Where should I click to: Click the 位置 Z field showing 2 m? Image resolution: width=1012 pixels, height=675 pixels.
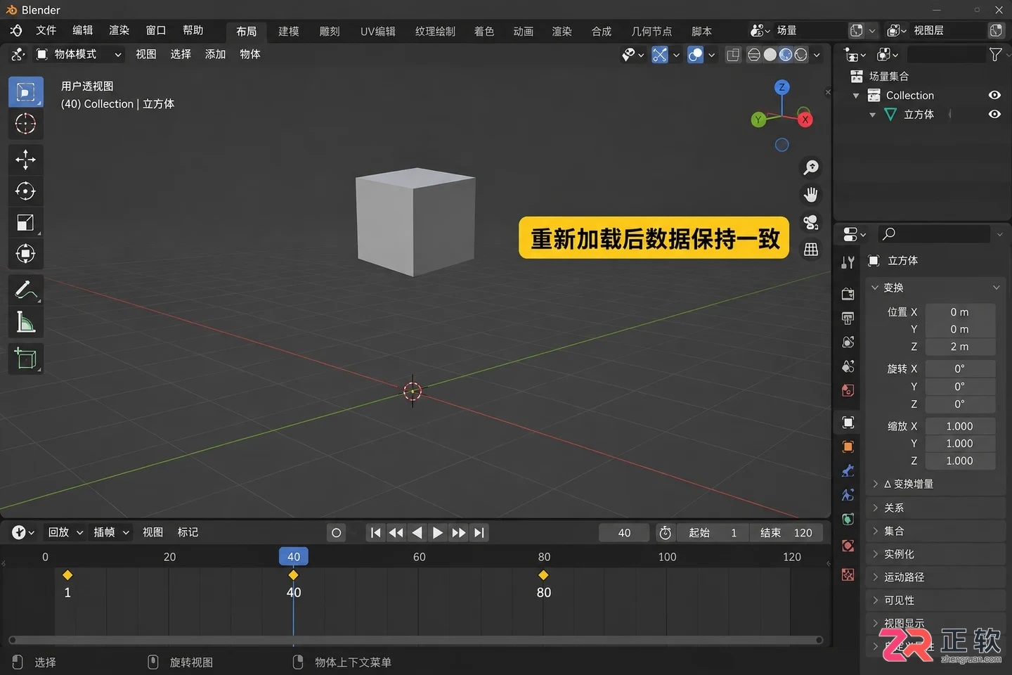959,347
